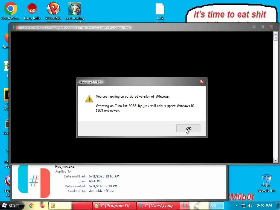Switch to the Ryujinx 1.1.781 taskbar button
This screenshot has width=280, height=210.
click(x=202, y=206)
